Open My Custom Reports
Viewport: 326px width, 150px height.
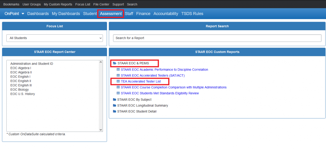click(x=58, y=4)
